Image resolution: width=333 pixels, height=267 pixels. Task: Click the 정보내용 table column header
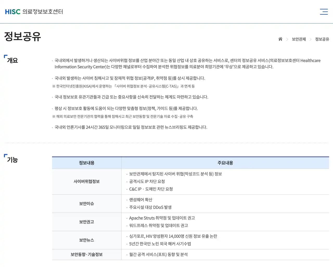(87, 163)
